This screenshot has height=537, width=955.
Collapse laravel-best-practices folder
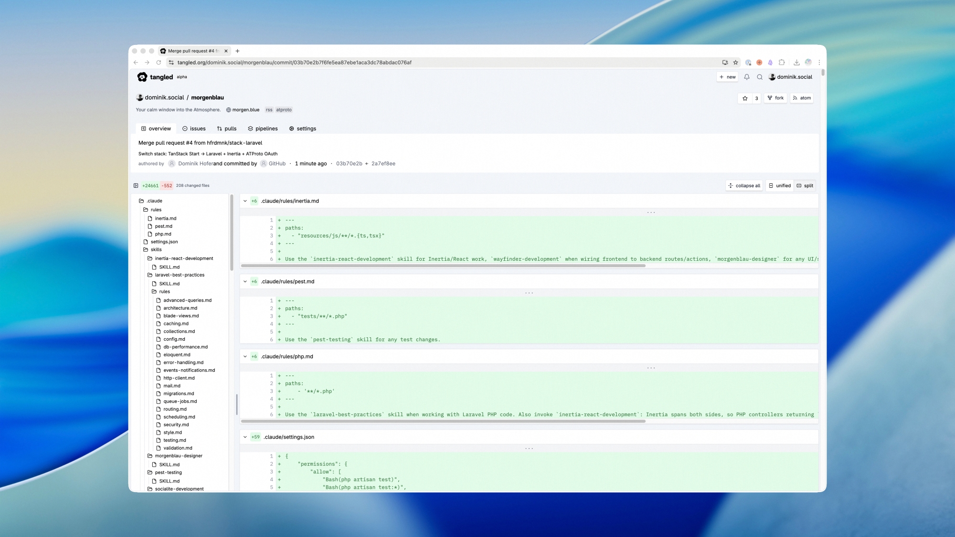[x=176, y=275]
